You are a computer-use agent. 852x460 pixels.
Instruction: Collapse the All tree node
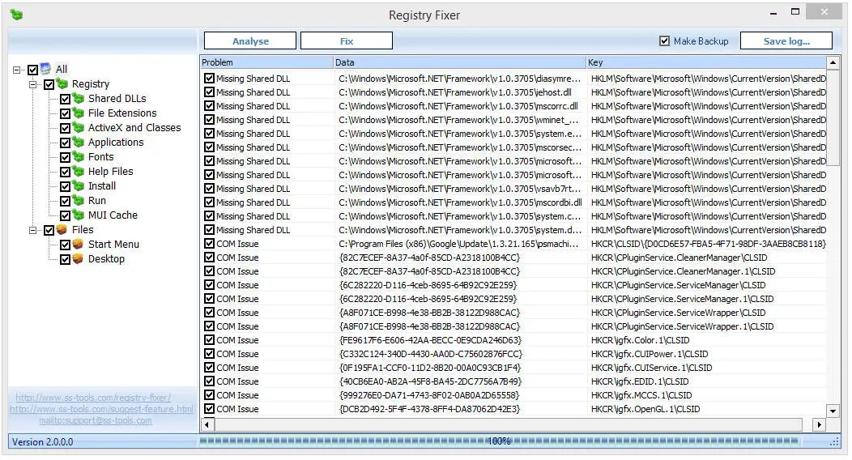coord(16,70)
